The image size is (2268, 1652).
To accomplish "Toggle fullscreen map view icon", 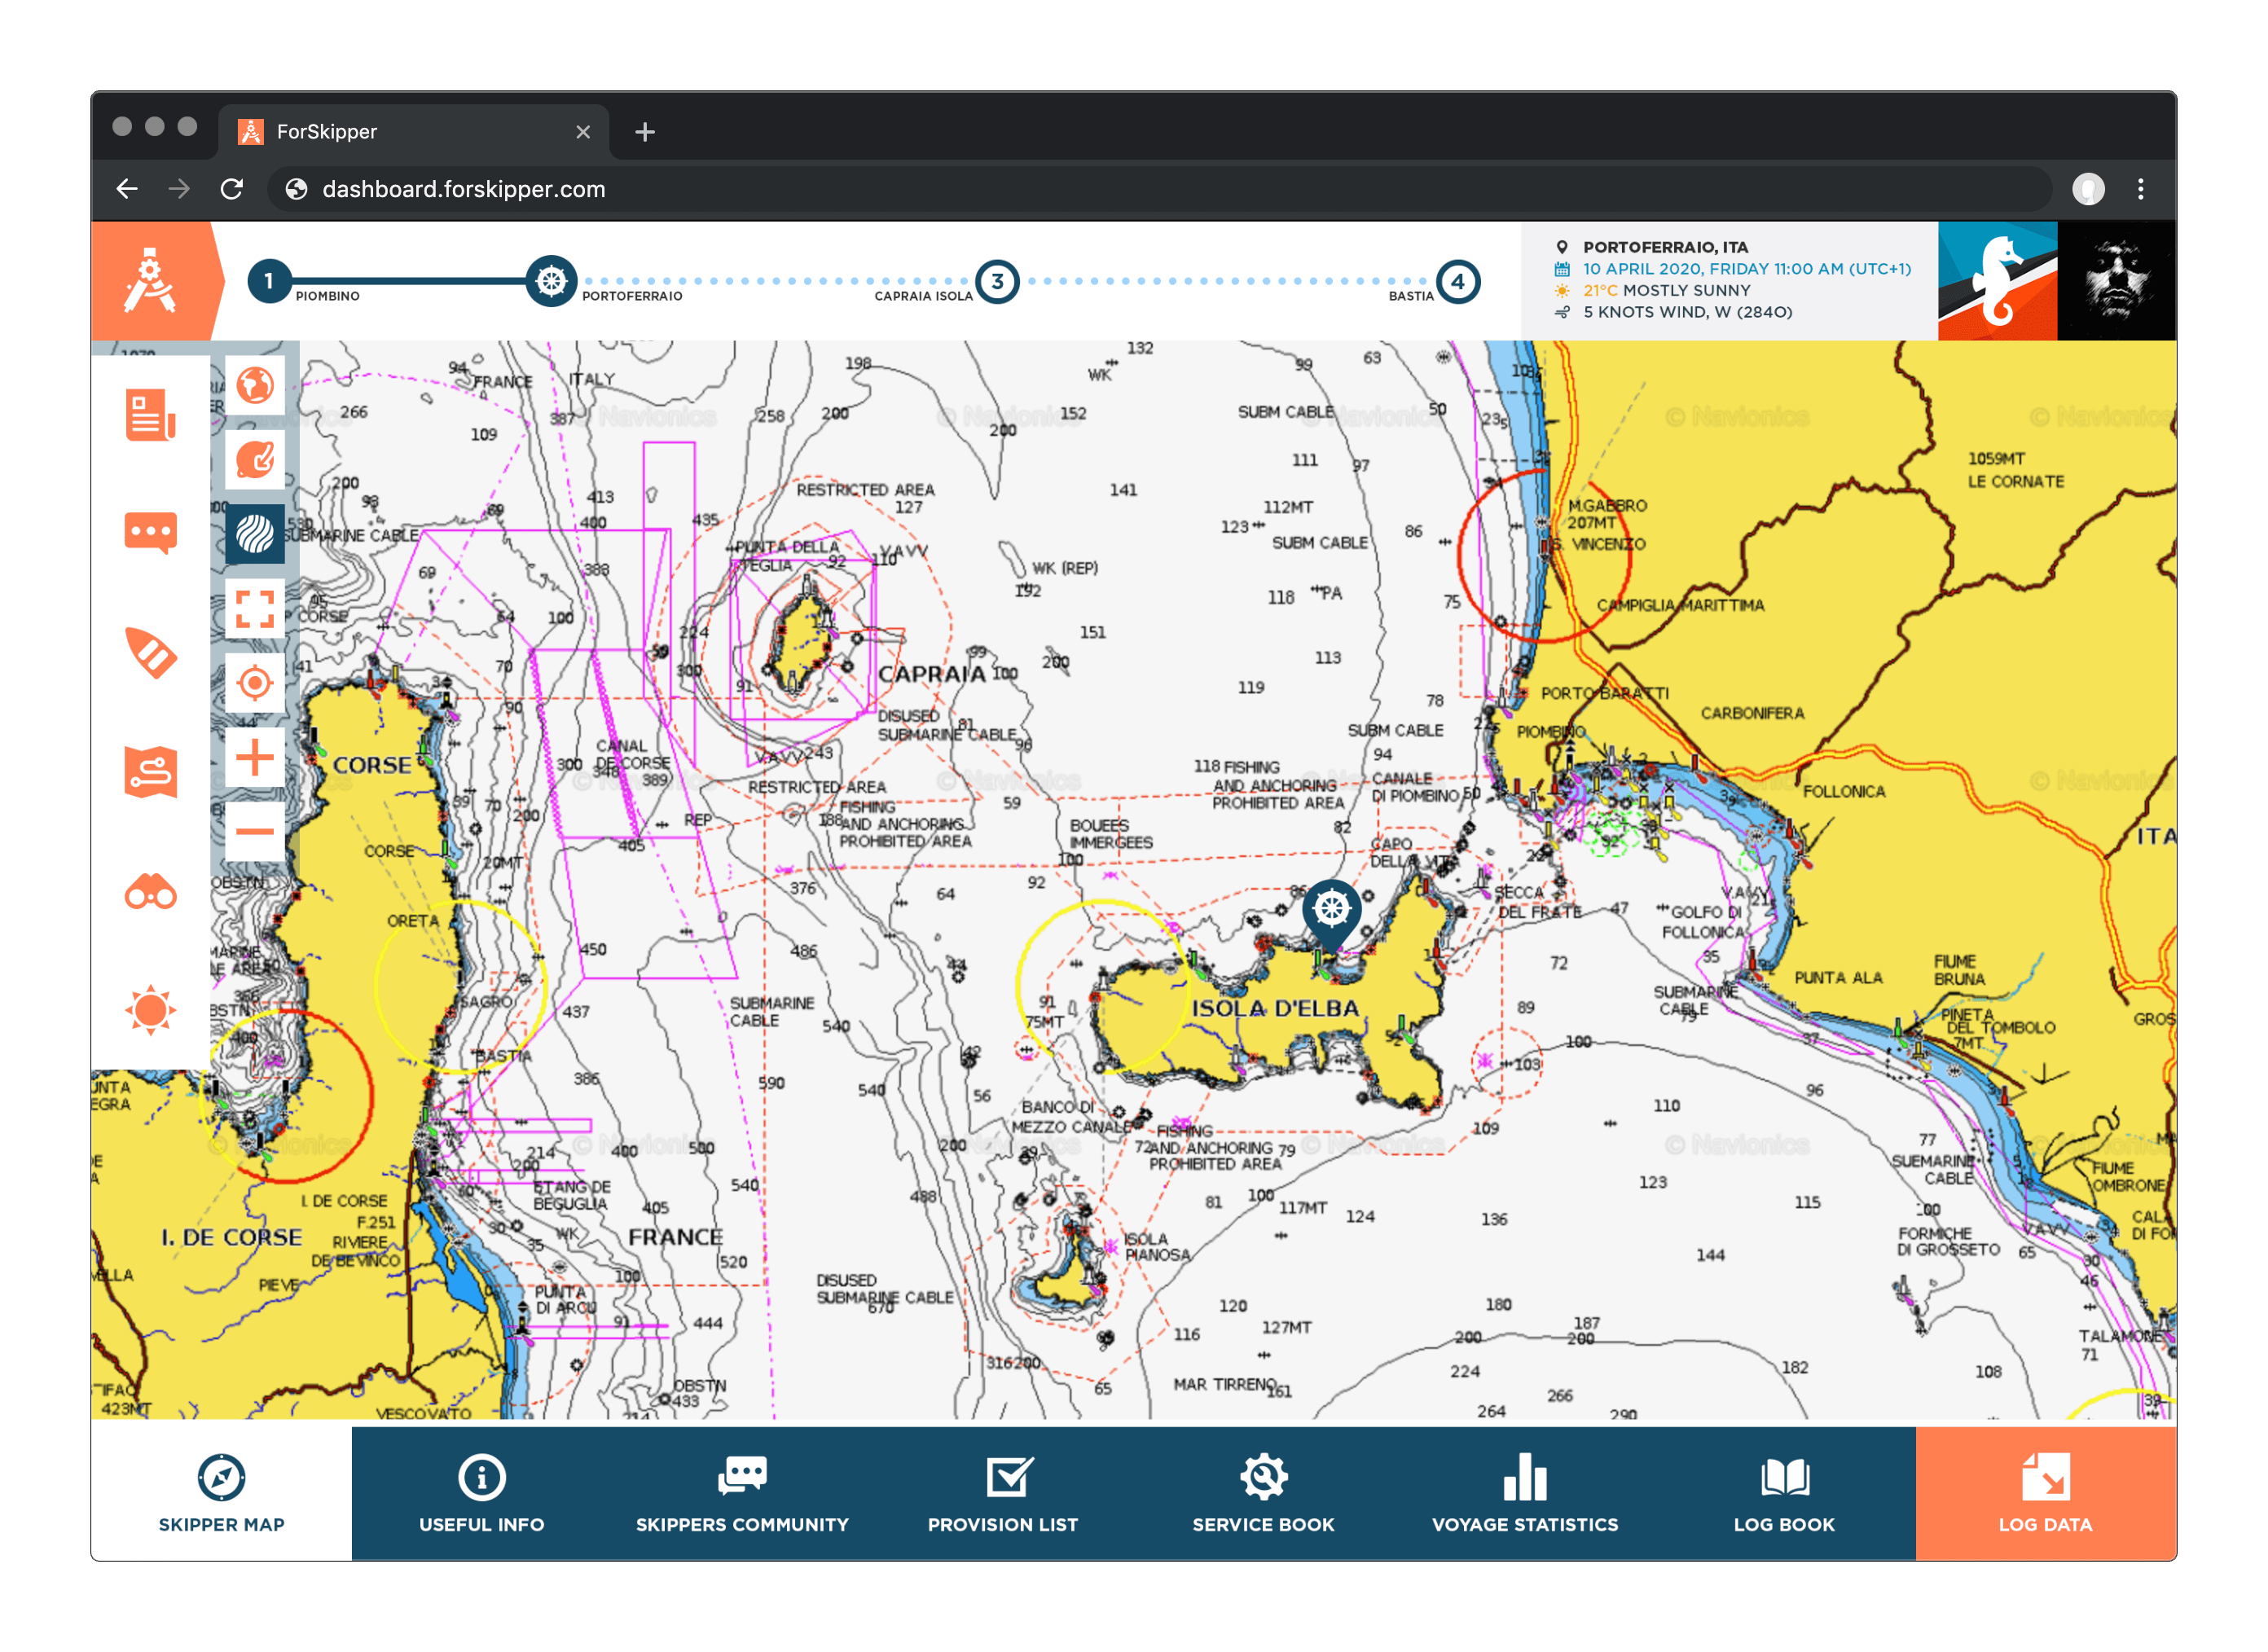I will 255,608.
